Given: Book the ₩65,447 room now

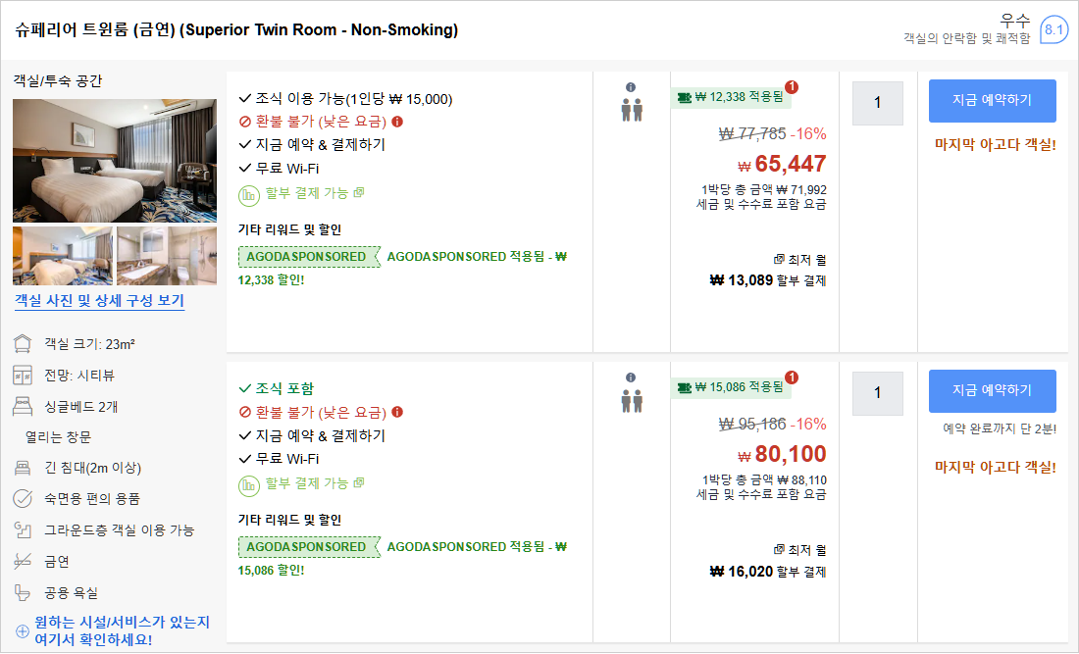Looking at the screenshot, I should pyautogui.click(x=992, y=100).
